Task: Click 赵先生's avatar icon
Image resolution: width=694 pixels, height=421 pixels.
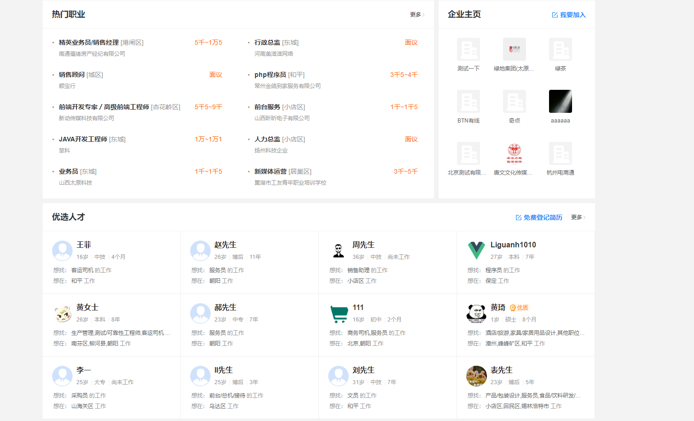Action: pos(200,251)
